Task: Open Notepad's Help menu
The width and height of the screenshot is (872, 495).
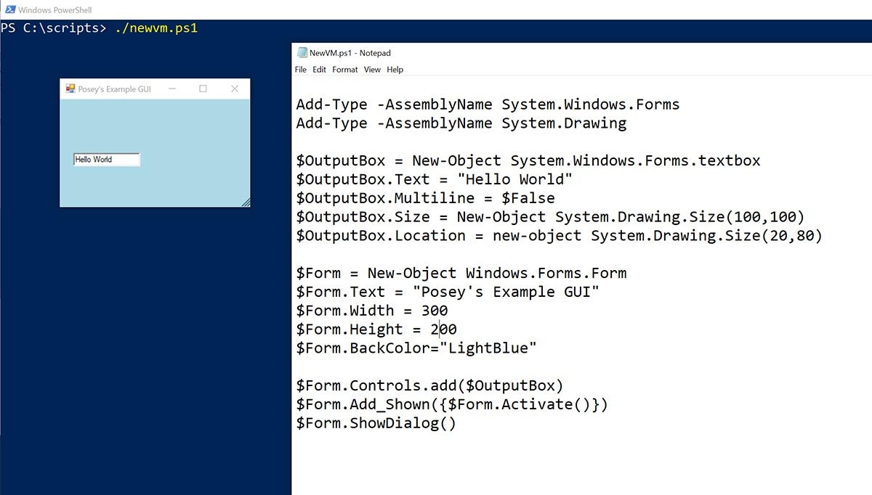Action: [395, 70]
